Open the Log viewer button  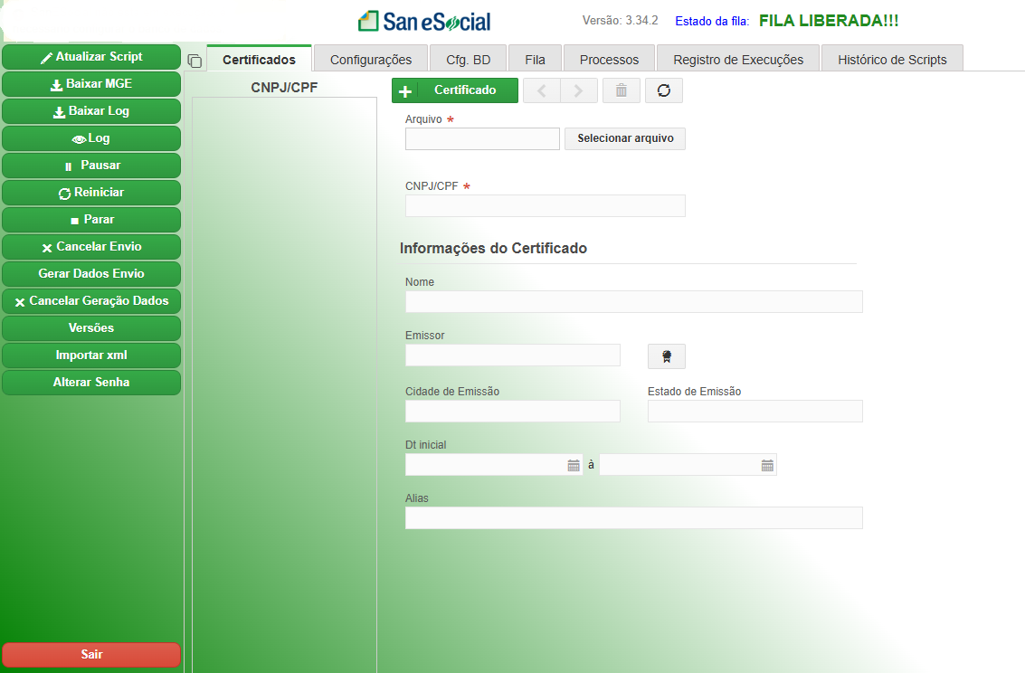(91, 138)
